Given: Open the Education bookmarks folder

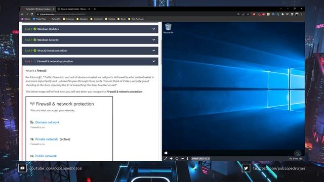Looking at the screenshot, I should [82, 19].
